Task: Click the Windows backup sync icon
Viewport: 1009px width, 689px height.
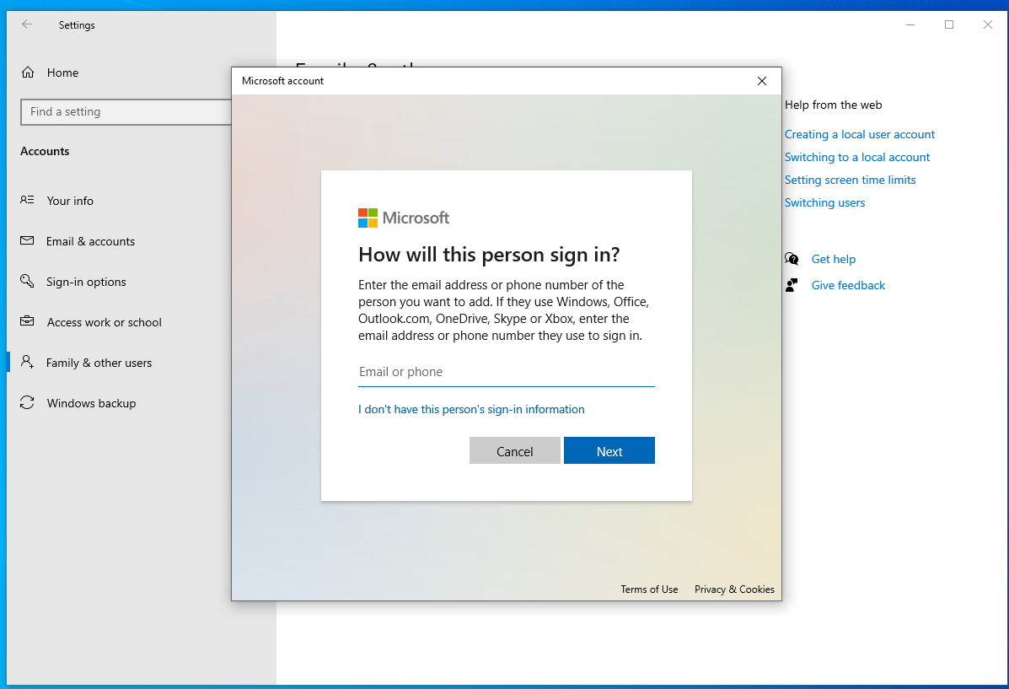Action: (27, 402)
